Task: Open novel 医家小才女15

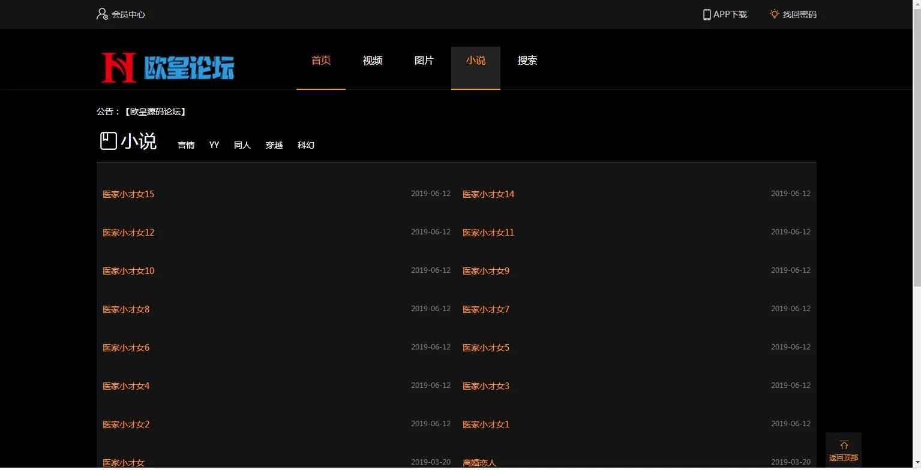Action: (128, 194)
